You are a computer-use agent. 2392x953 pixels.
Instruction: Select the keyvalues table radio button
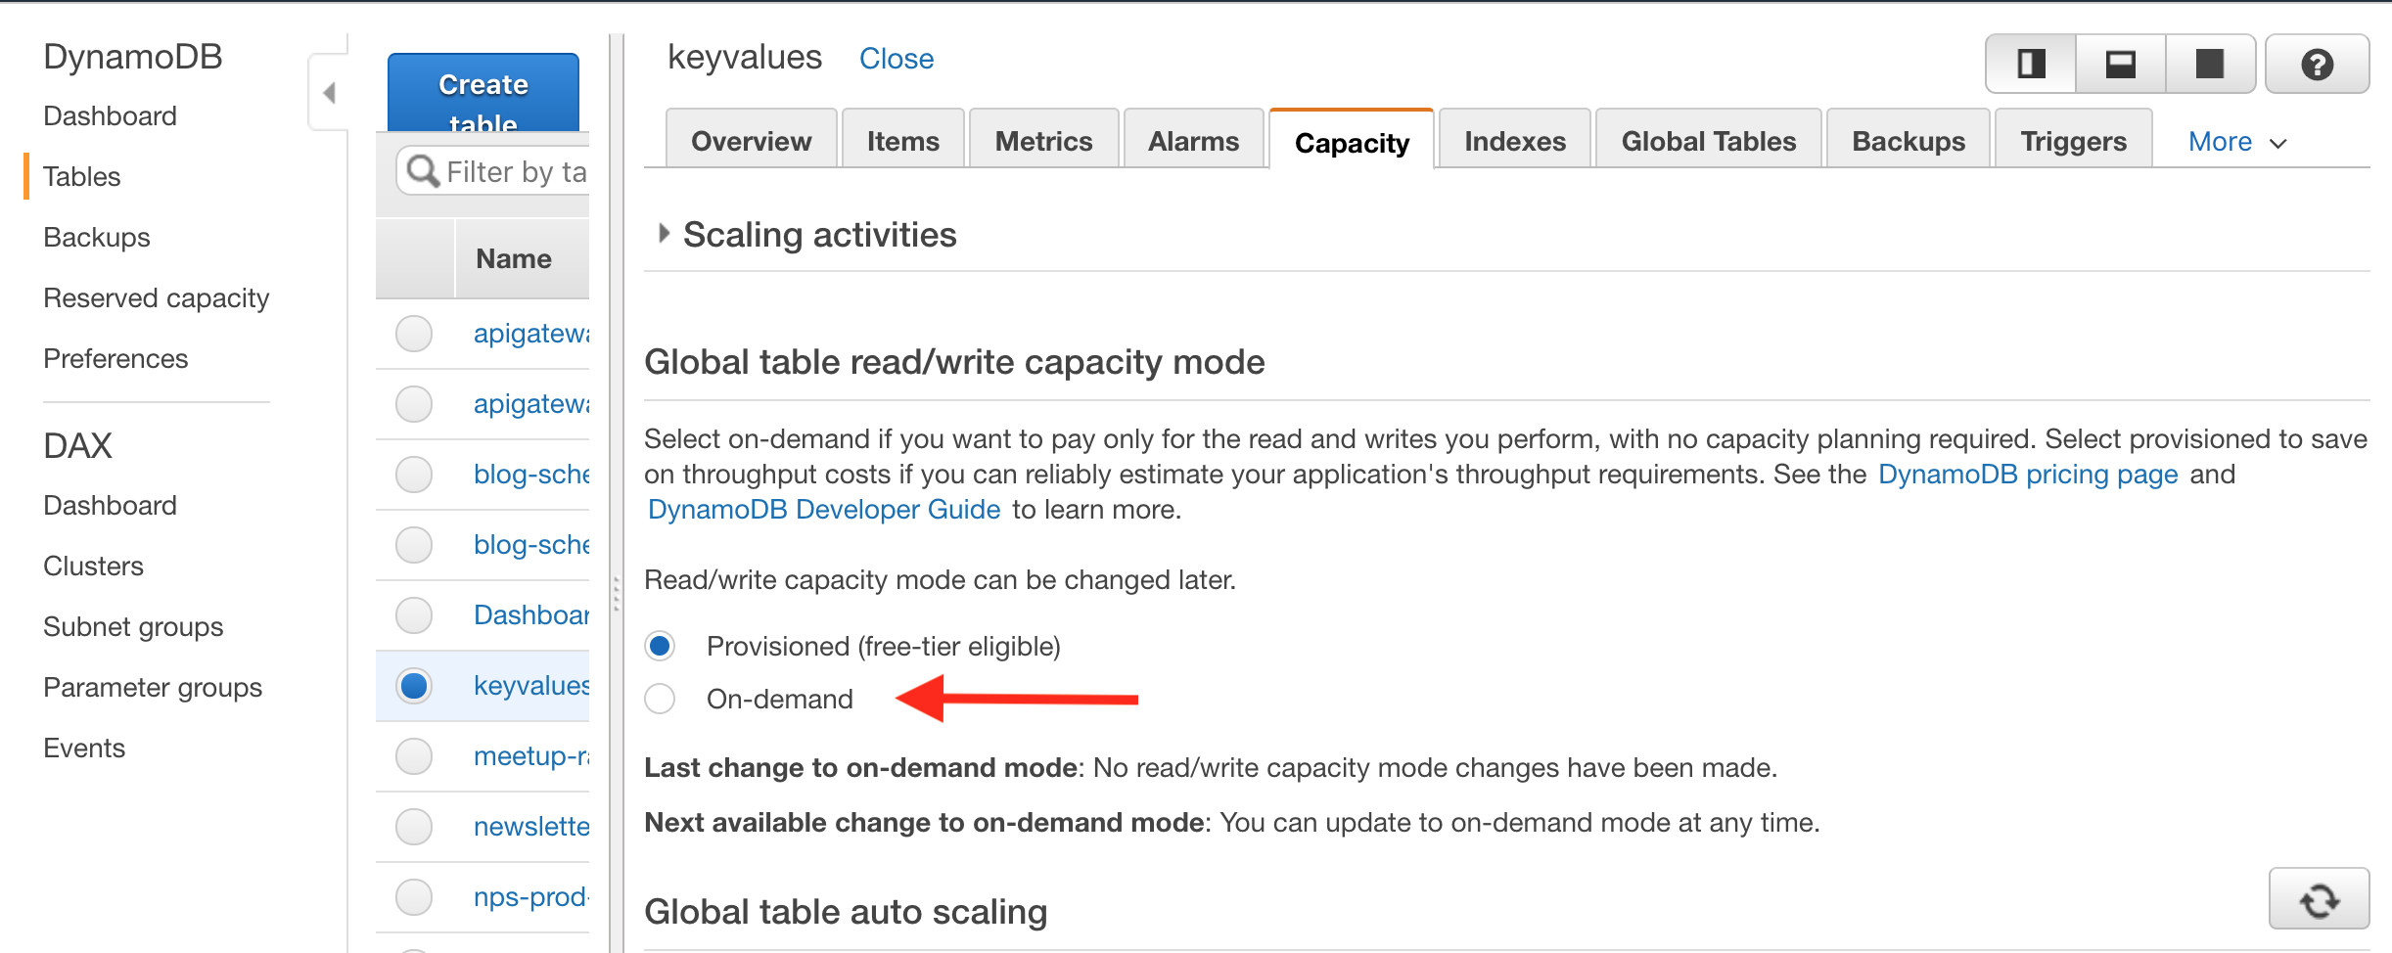pos(414,686)
